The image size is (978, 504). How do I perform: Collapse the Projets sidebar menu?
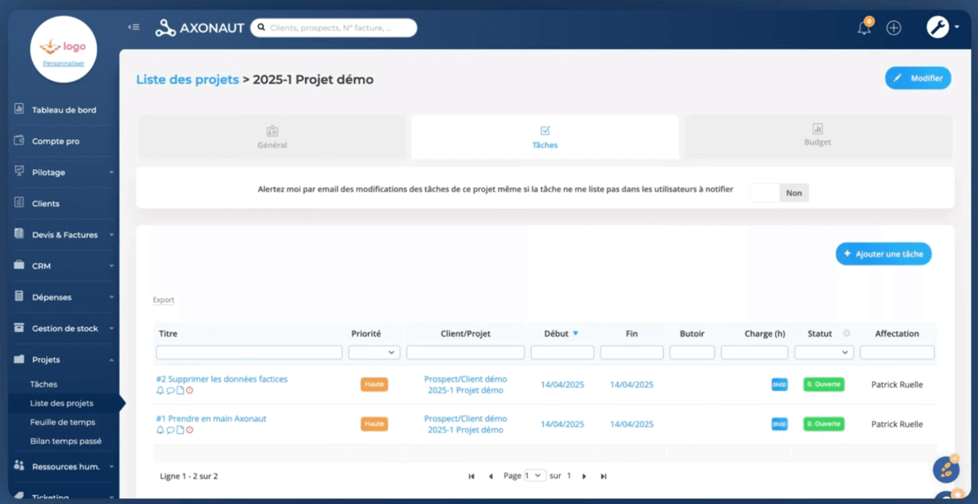click(63, 360)
